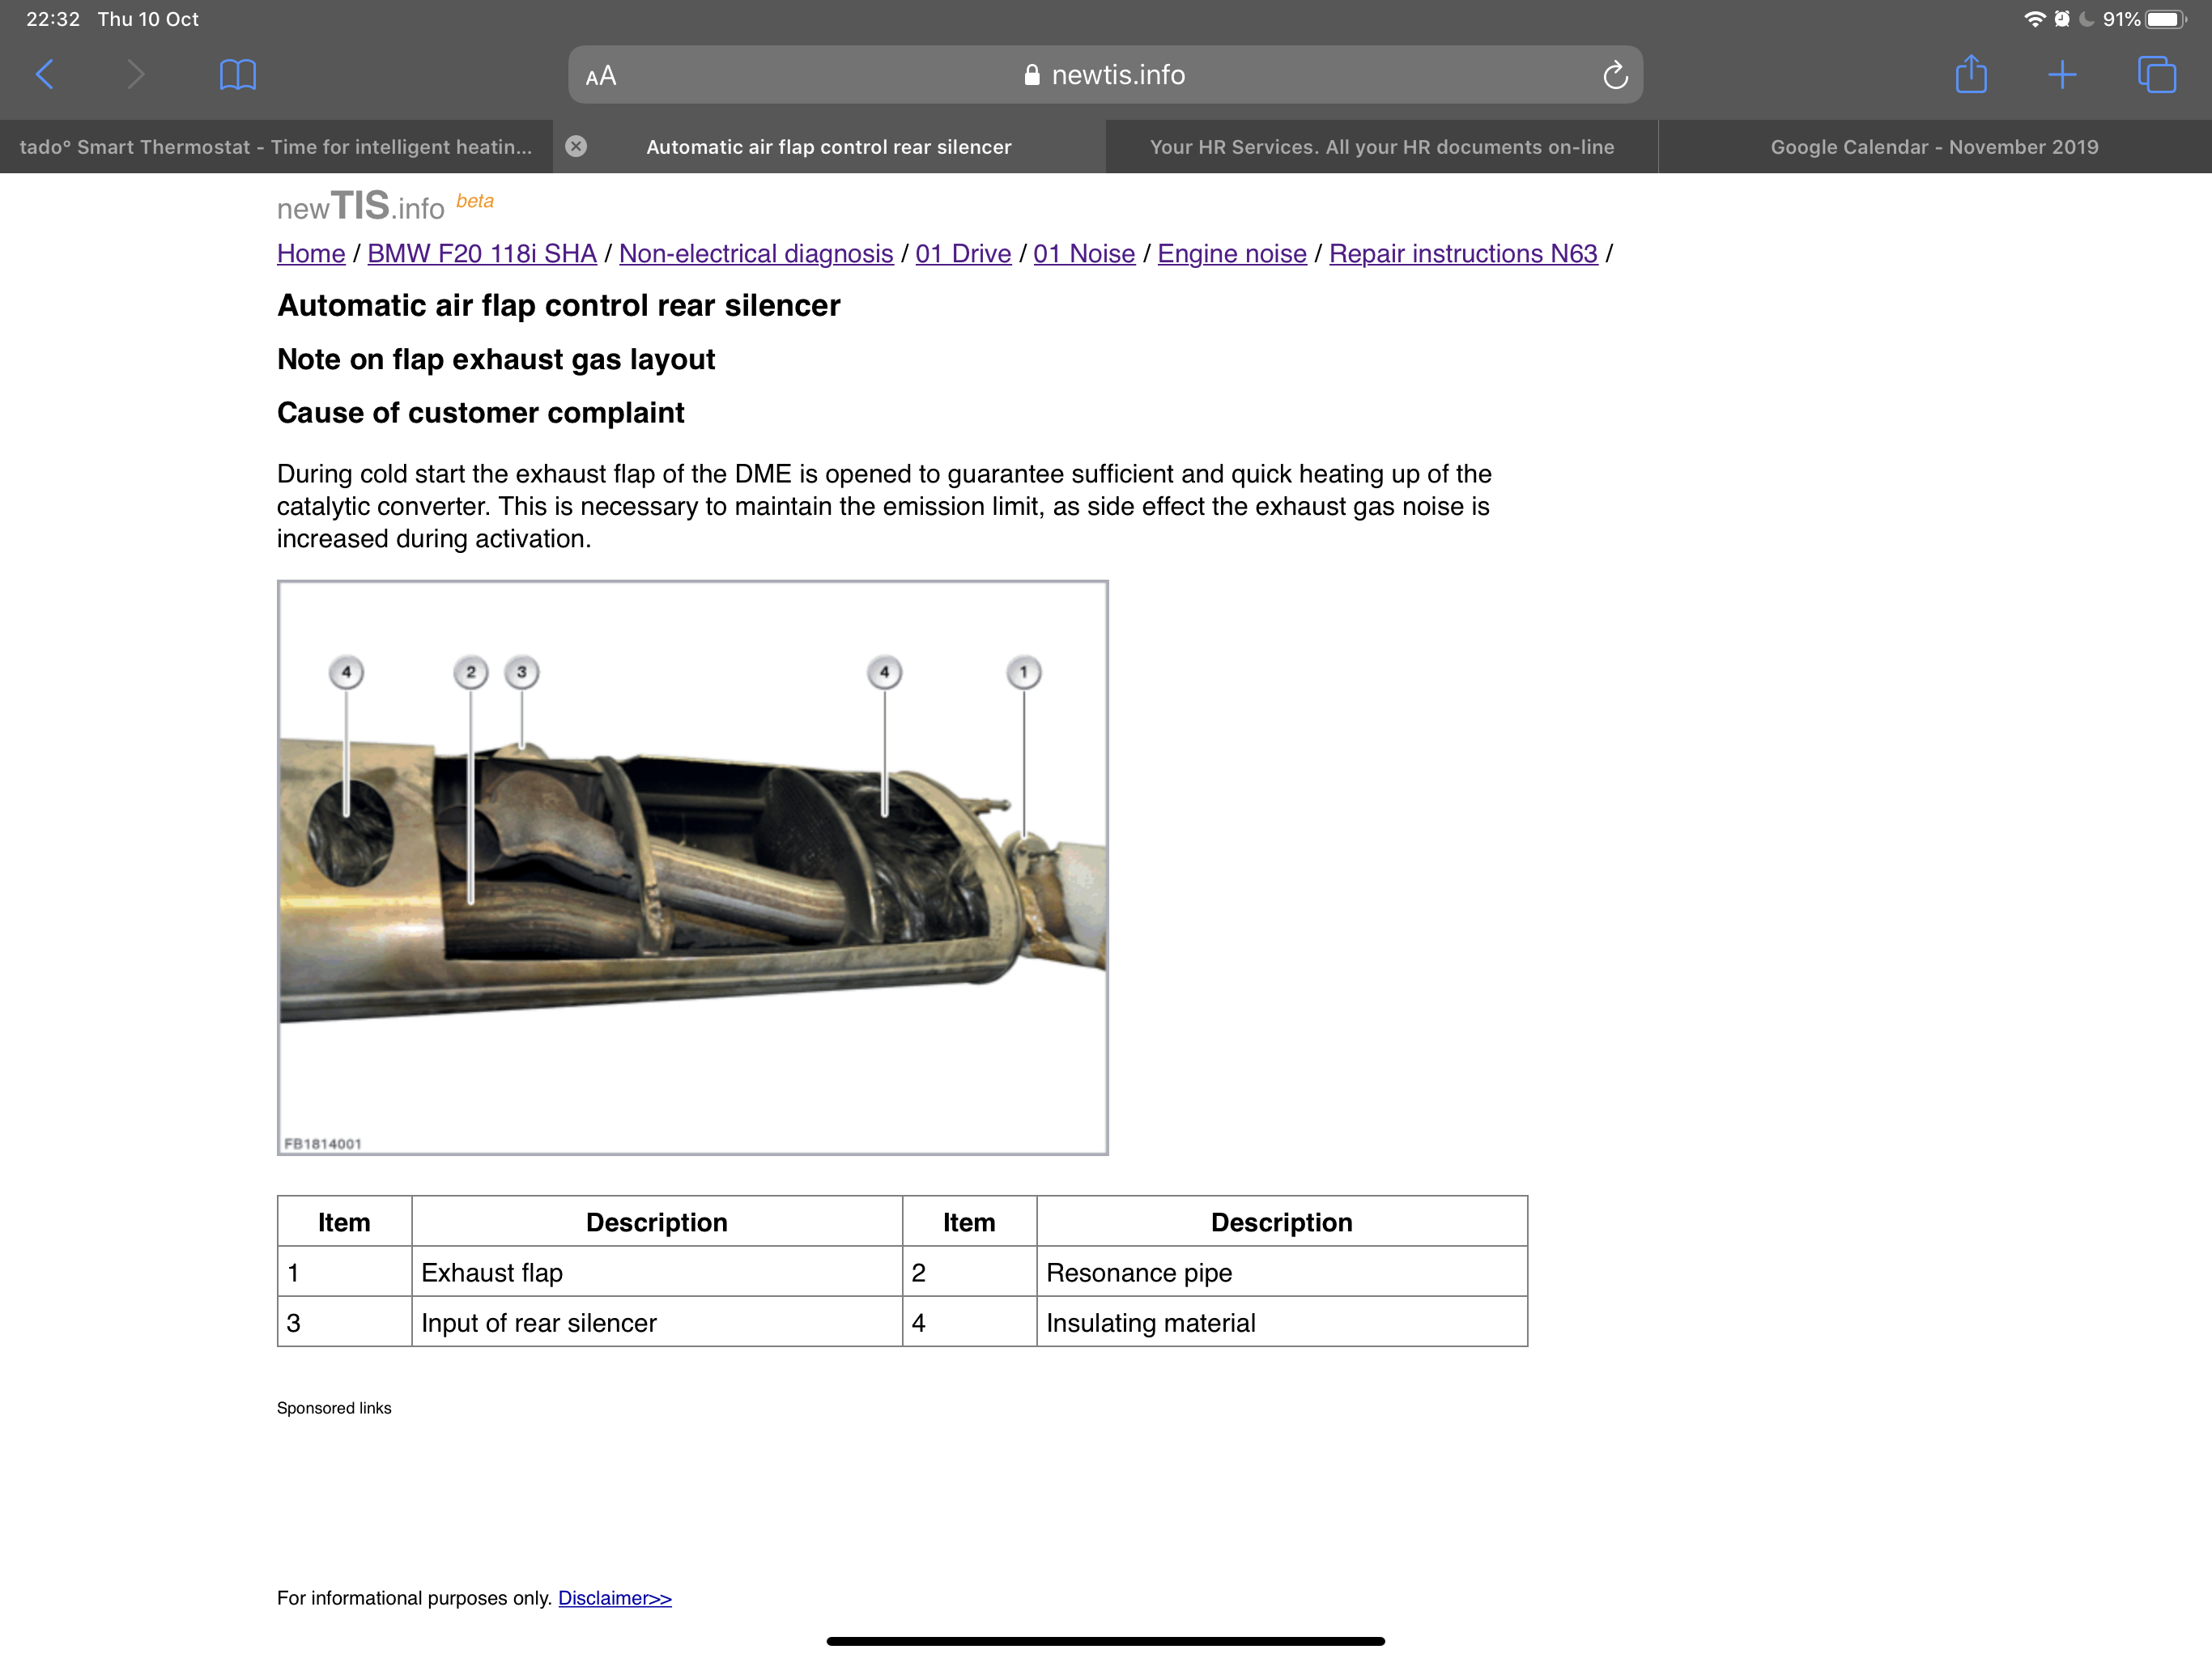Add a new tab with plus icon

point(2062,75)
